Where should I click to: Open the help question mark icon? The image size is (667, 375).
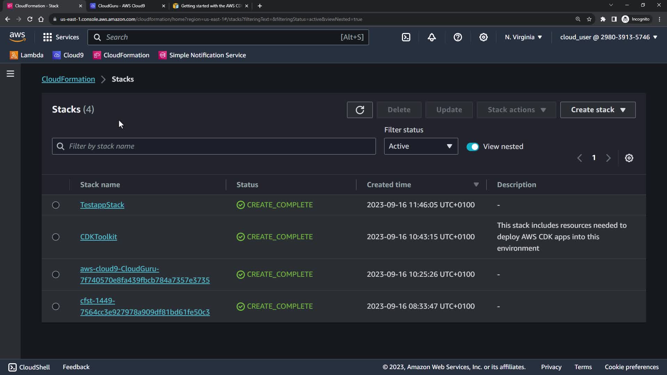[458, 37]
